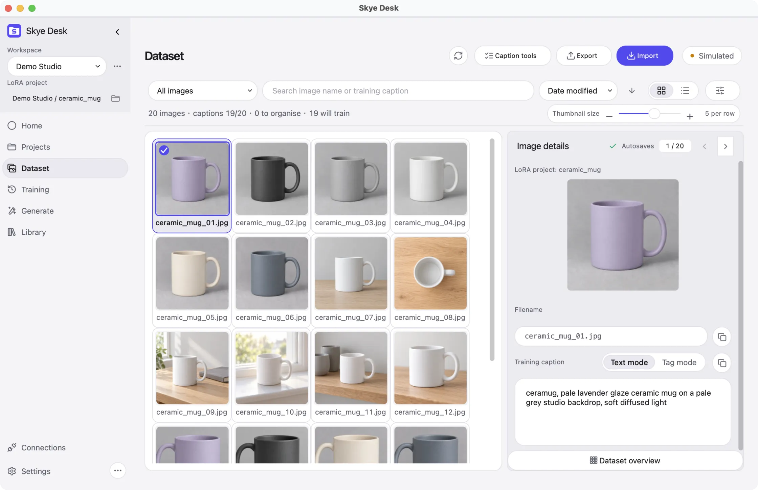
Task: Switch caption to Tag mode
Action: 679,363
